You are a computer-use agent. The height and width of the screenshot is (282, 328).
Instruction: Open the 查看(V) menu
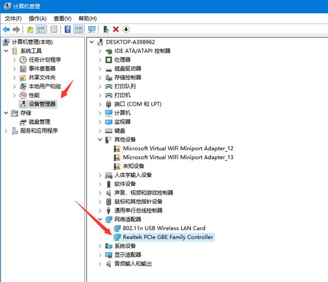pyautogui.click(x=62, y=19)
